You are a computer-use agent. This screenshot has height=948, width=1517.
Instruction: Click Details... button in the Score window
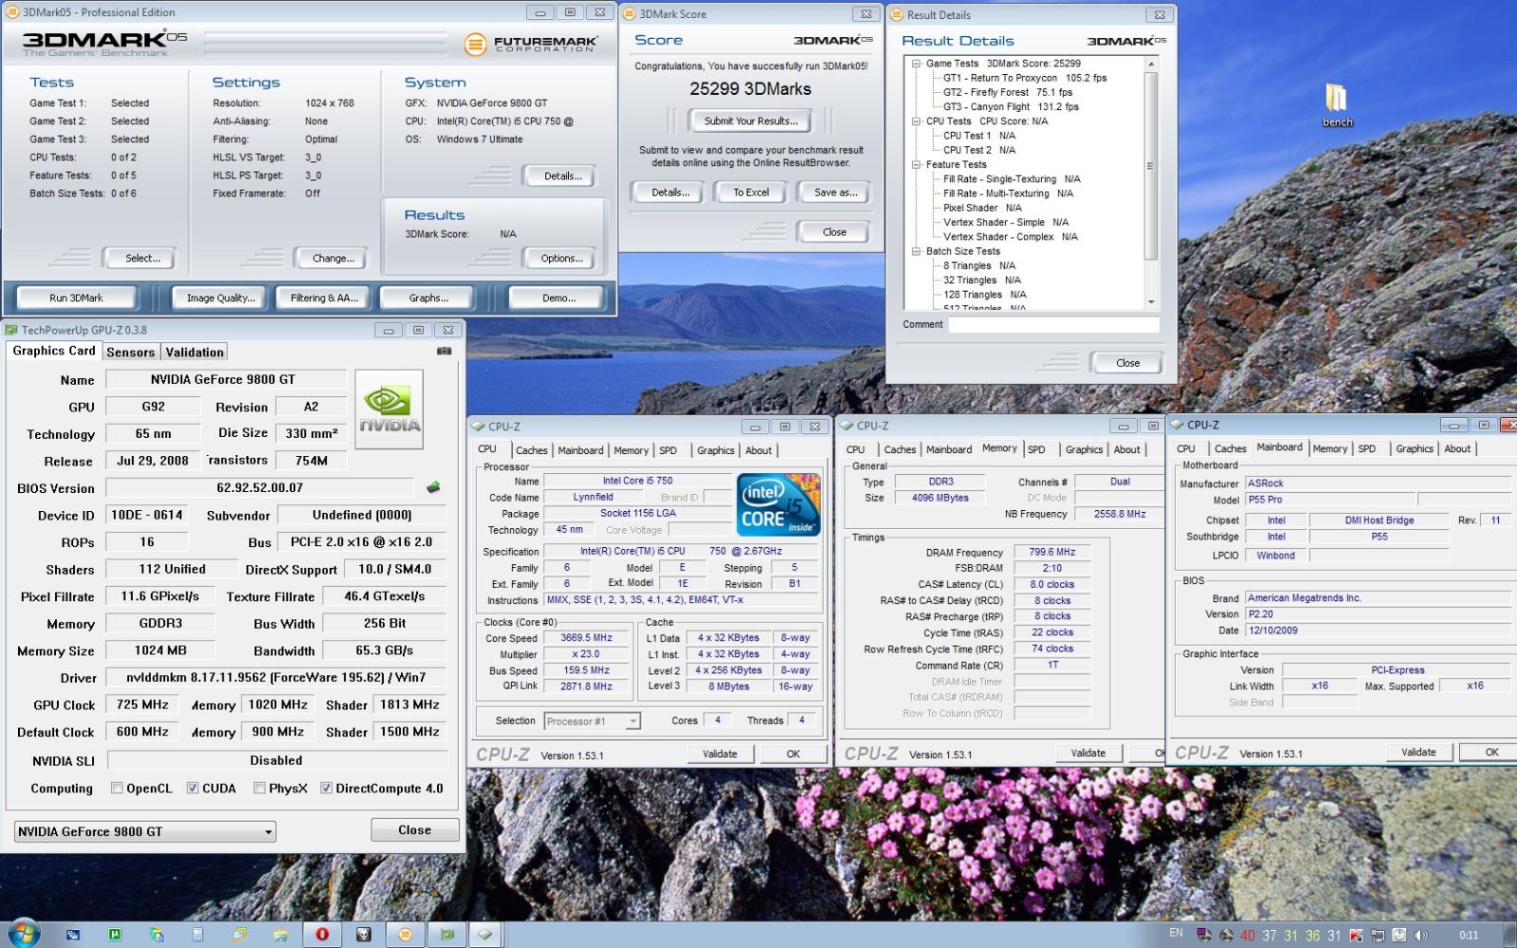point(670,192)
